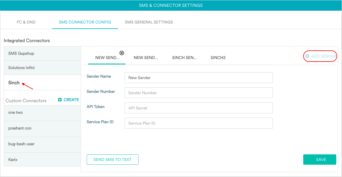Click the API Secret input field
Screen dimensions: 342x177
(x=198, y=108)
